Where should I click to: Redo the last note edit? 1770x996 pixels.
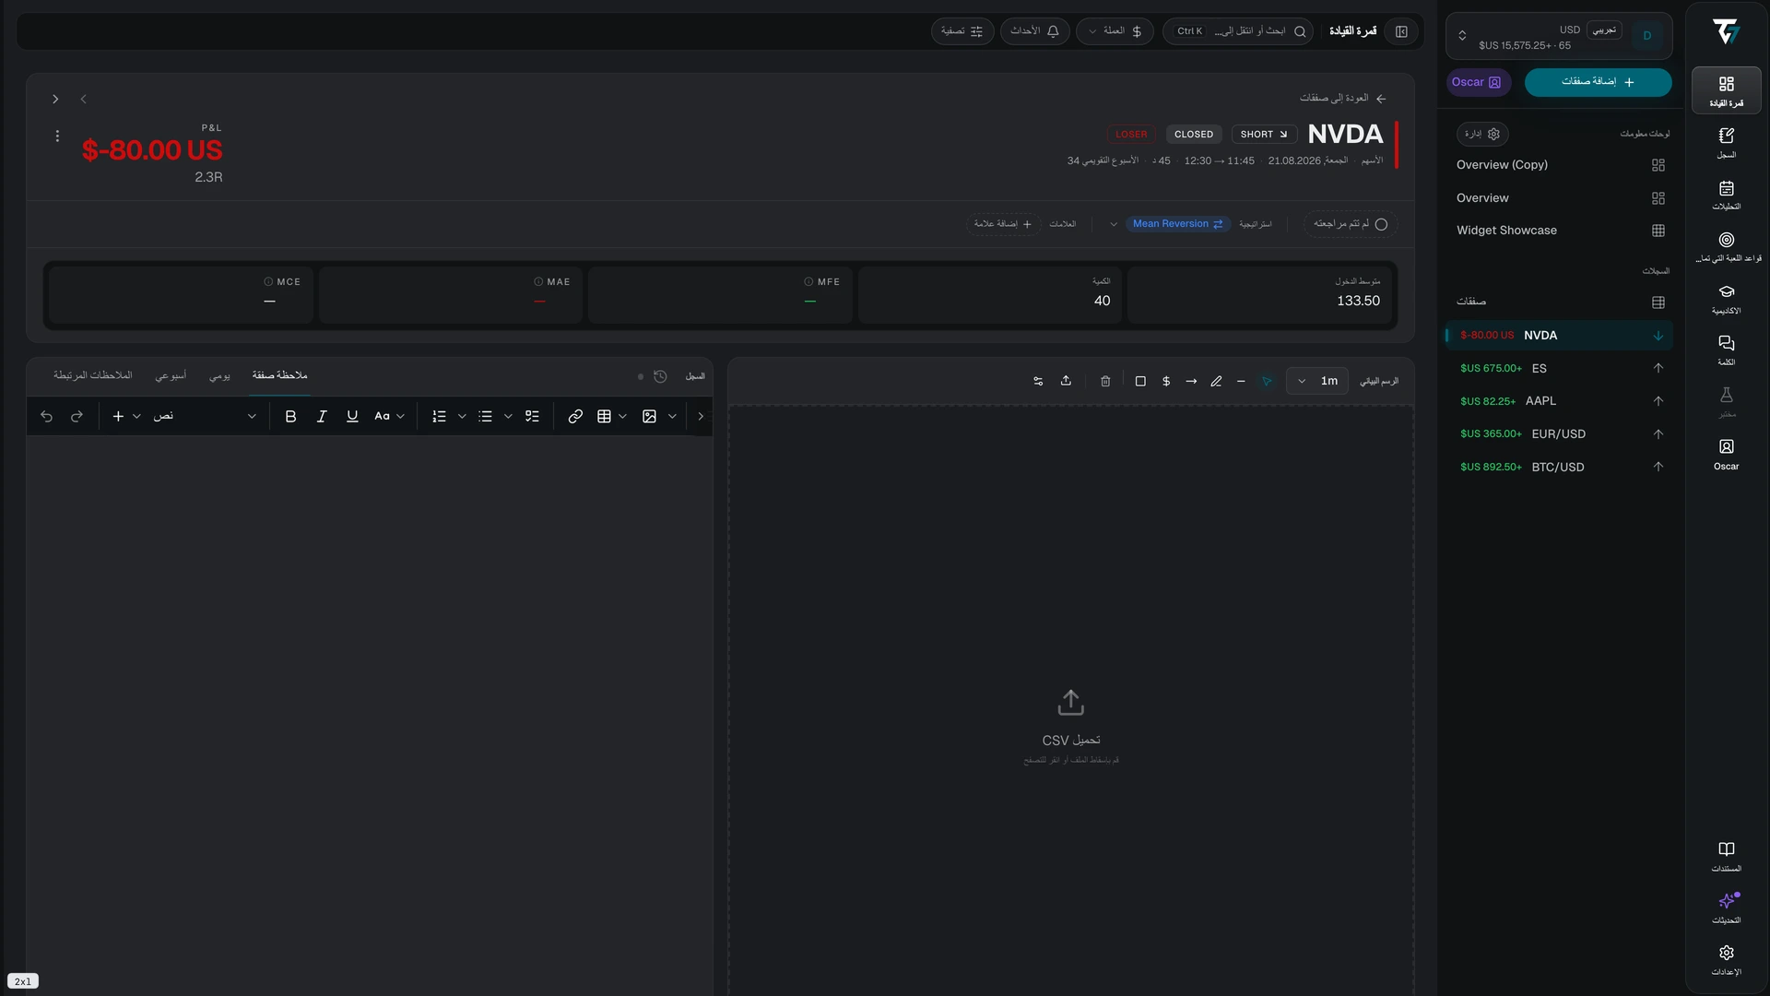tap(77, 417)
